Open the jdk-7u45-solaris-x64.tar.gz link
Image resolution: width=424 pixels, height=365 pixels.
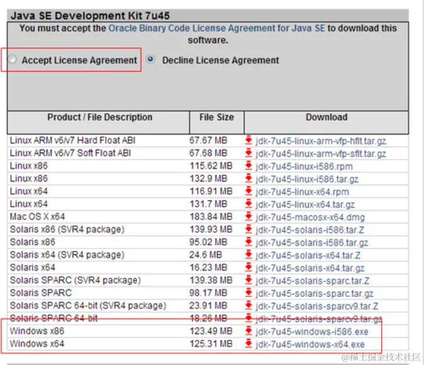pos(310,268)
